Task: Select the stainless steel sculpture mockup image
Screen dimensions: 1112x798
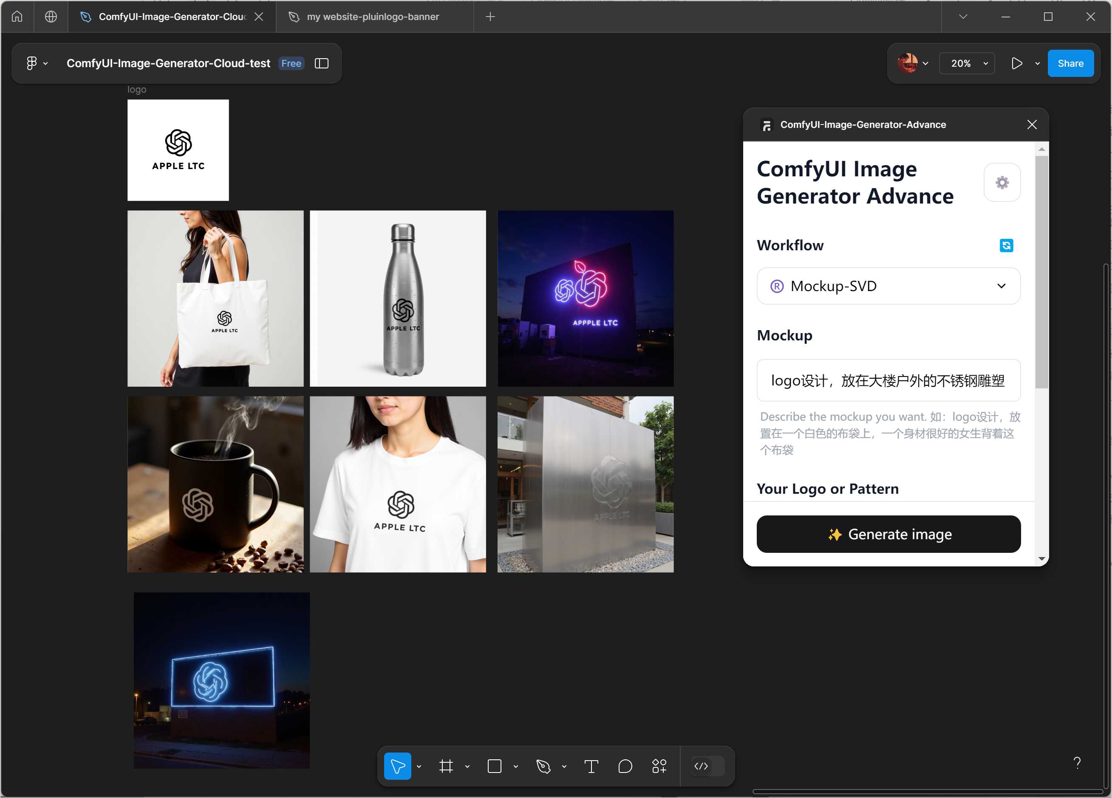Action: coord(586,484)
